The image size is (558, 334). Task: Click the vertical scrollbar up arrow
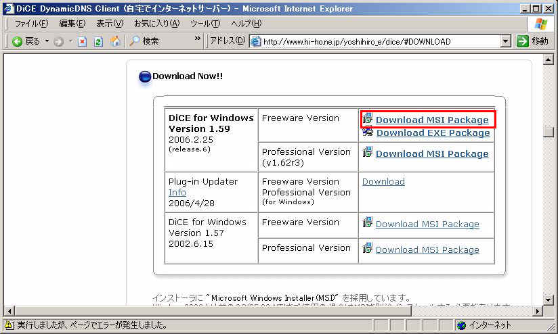click(x=549, y=59)
